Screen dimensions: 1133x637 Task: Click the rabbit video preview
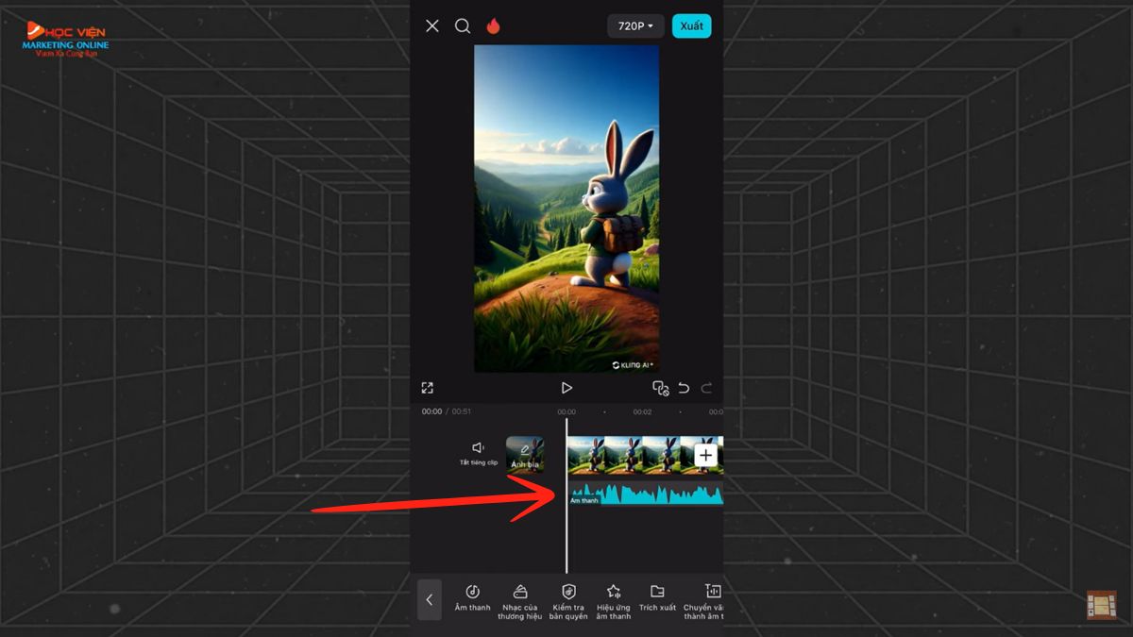click(x=566, y=209)
